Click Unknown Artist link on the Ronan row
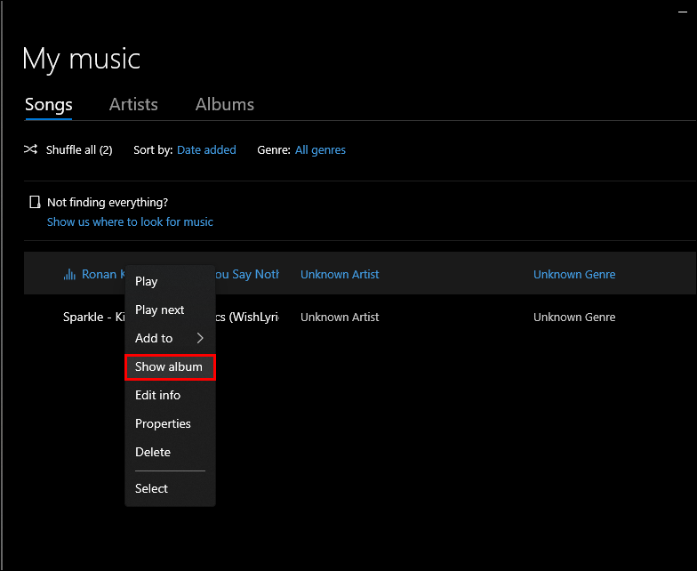The image size is (697, 571). click(340, 275)
